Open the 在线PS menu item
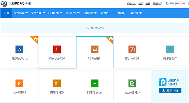The width and height of the screenshot is (189, 103). pos(105,13)
